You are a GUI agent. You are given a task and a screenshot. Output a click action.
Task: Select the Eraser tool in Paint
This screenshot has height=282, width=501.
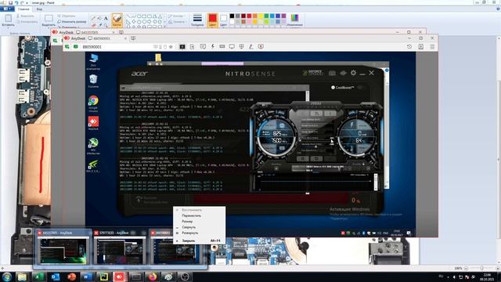(94, 25)
